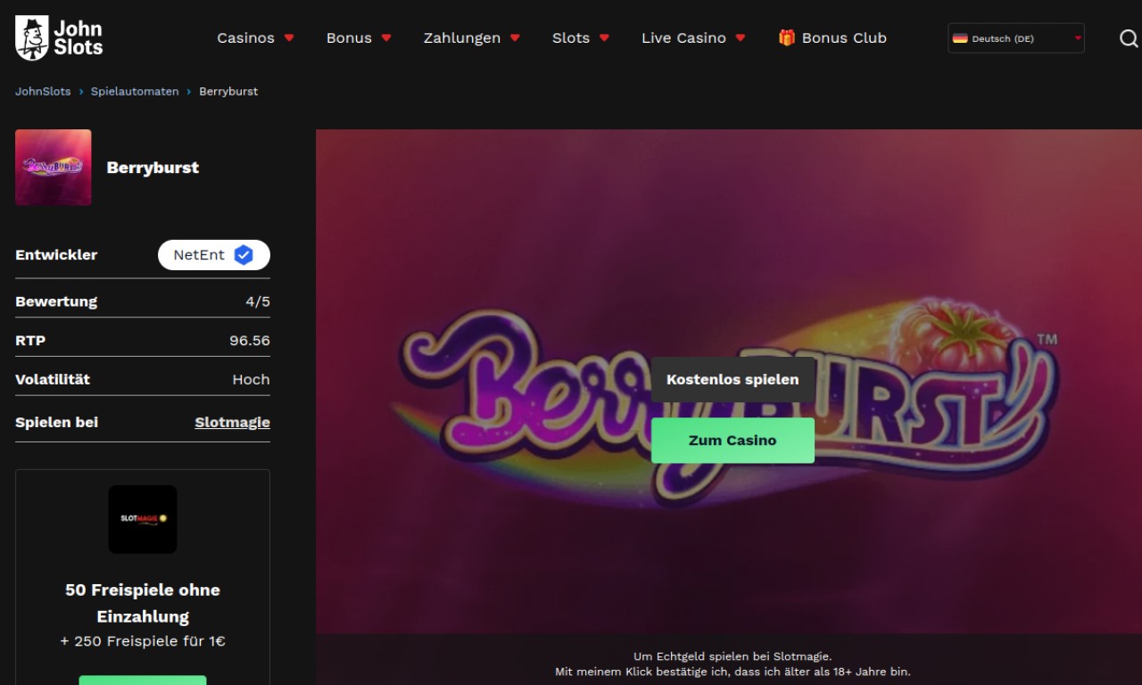Click the Slotmagie casino logo
The image size is (1142, 685).
tap(143, 519)
